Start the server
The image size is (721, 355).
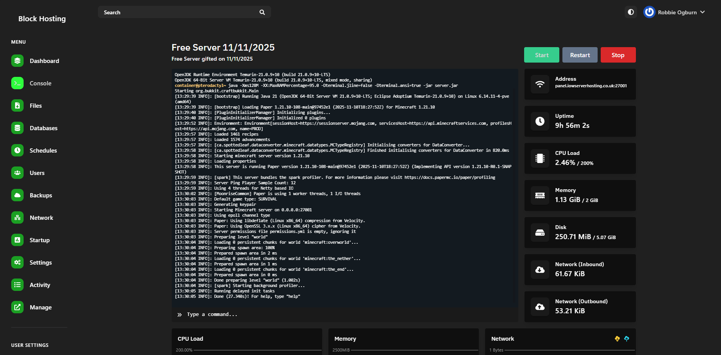(x=542, y=55)
